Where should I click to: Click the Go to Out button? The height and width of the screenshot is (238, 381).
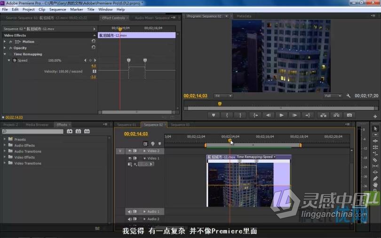(307, 115)
